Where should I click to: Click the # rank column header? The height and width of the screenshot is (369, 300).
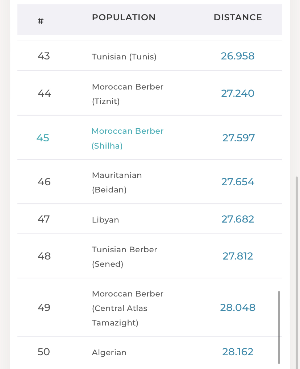pyautogui.click(x=41, y=21)
